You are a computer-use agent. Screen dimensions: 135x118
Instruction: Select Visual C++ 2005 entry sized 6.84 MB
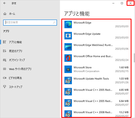click(96, 103)
